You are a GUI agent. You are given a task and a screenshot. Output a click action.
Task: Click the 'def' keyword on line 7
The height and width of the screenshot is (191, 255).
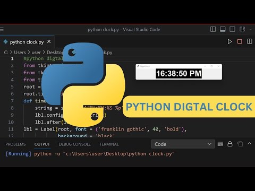tap(28, 101)
